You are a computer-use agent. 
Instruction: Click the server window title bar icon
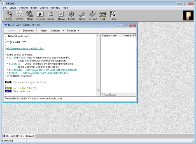pos(6,25)
